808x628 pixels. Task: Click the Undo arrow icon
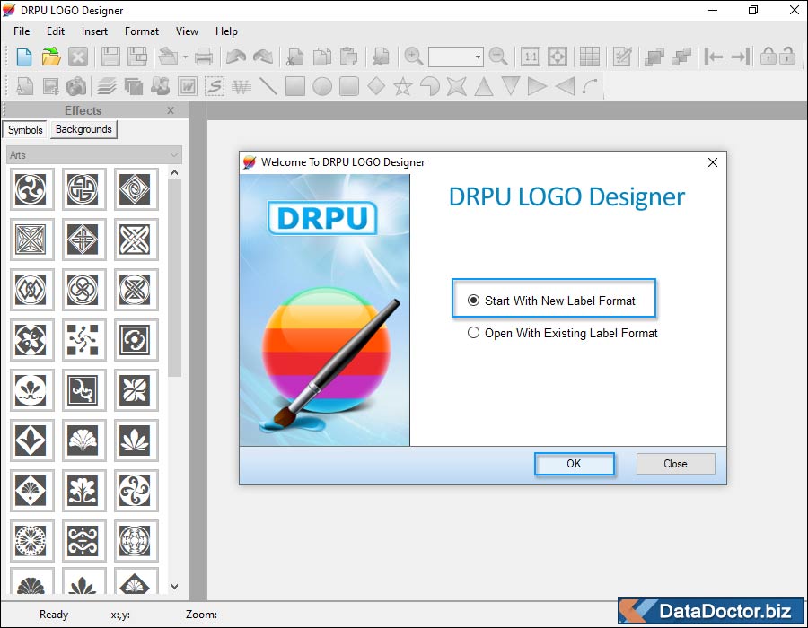[236, 57]
